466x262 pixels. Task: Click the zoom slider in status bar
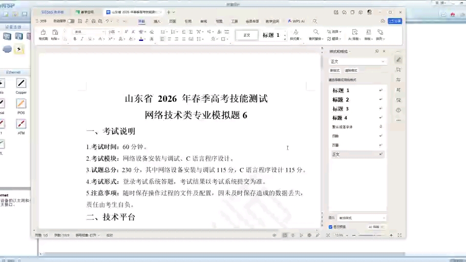point(372,235)
